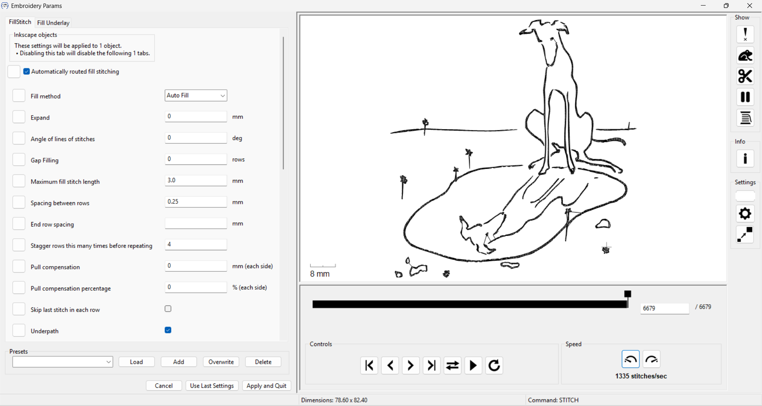This screenshot has width=762, height=406.
Task: Restart the simulation animation
Action: (x=494, y=365)
